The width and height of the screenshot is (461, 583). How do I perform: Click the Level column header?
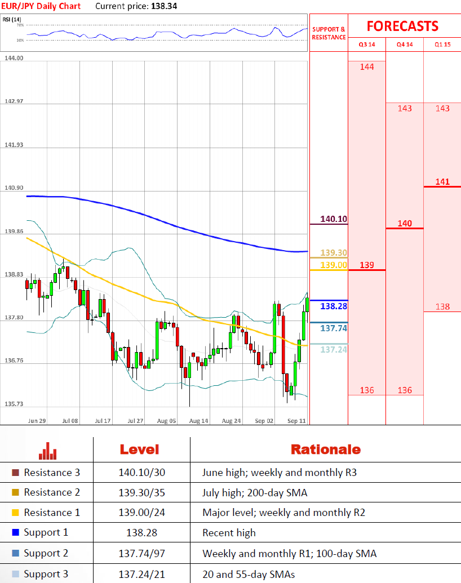click(x=140, y=450)
